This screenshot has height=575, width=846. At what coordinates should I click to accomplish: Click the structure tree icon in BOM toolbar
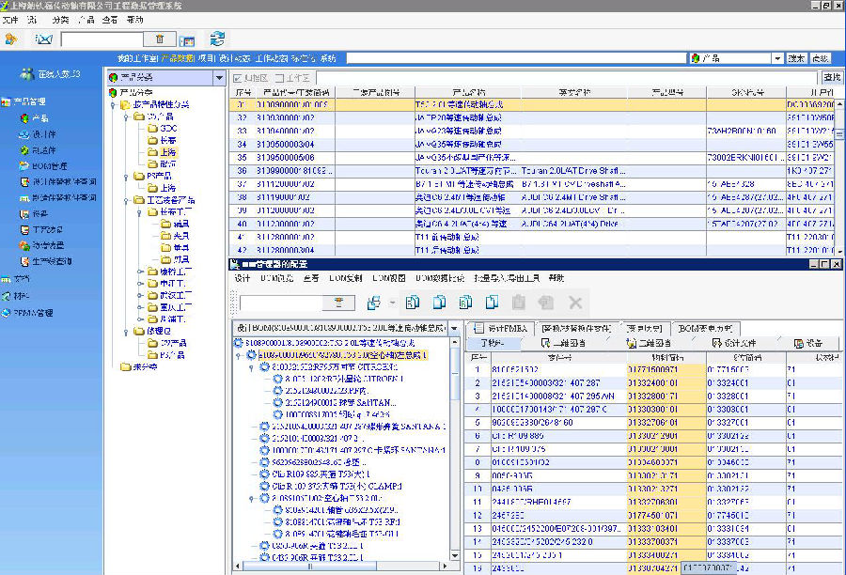[x=373, y=303]
